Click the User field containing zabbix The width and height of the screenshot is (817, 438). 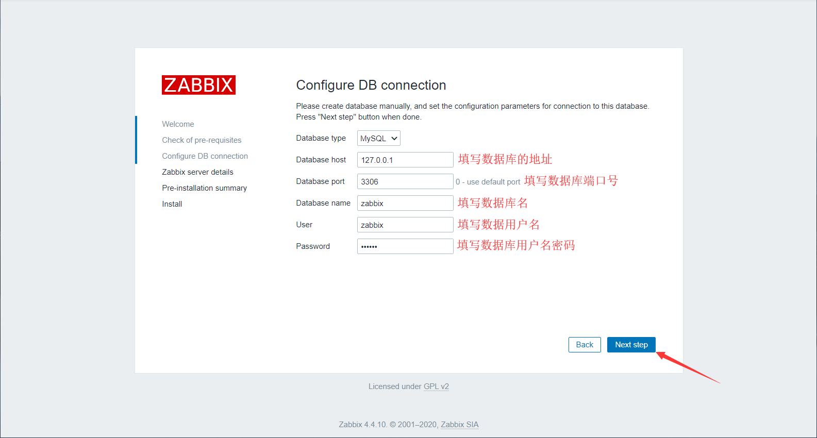(x=405, y=225)
